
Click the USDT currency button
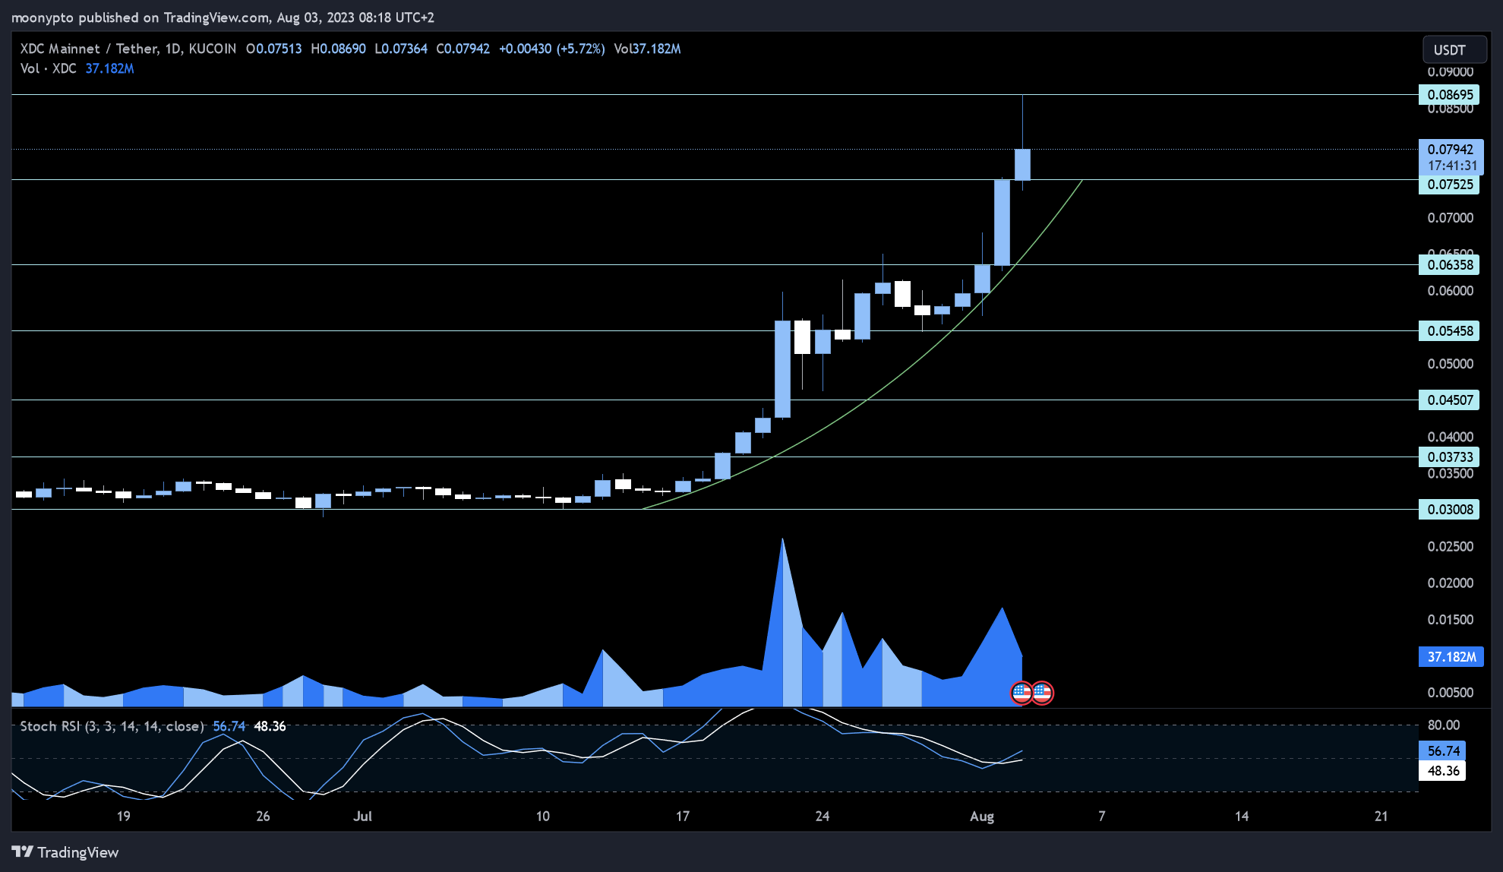1454,50
